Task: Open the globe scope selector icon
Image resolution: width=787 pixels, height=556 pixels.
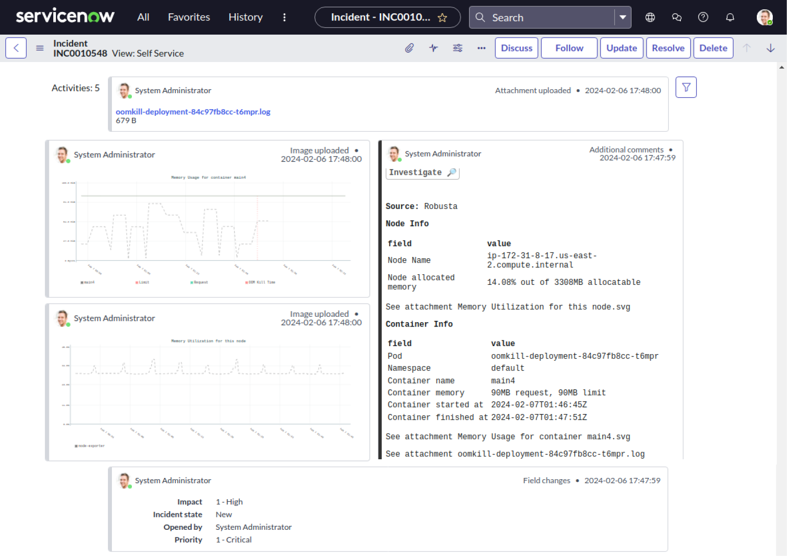Action: pyautogui.click(x=650, y=17)
